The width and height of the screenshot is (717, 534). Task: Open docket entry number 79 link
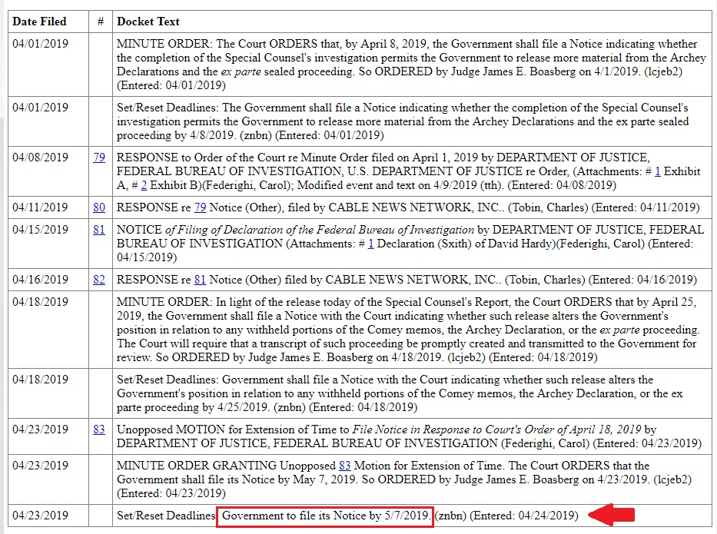[x=99, y=158]
